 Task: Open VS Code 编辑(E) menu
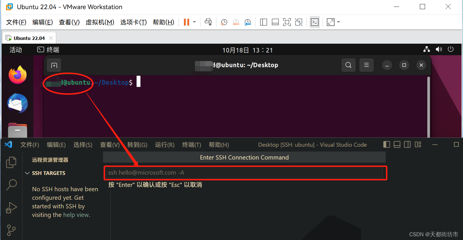point(56,145)
